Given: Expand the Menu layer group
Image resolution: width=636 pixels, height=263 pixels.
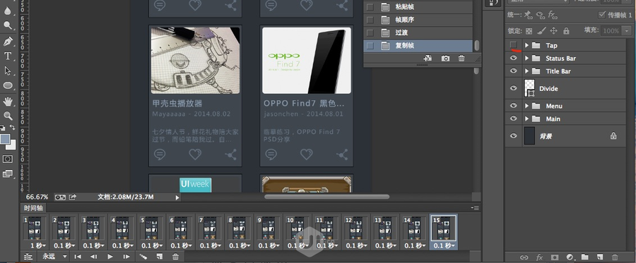Looking at the screenshot, I should [526, 106].
